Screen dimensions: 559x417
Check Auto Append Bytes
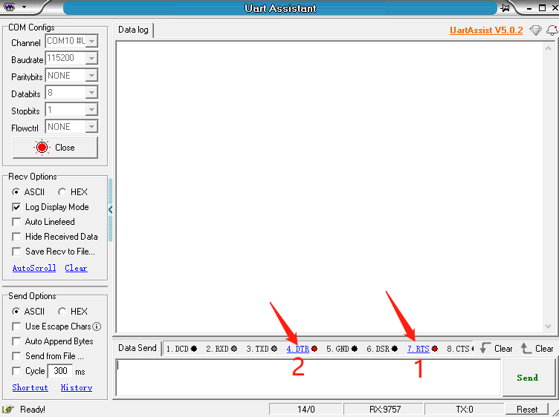click(16, 341)
